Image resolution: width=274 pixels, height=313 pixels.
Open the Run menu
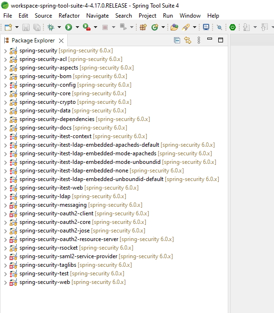pyautogui.click(x=168, y=16)
